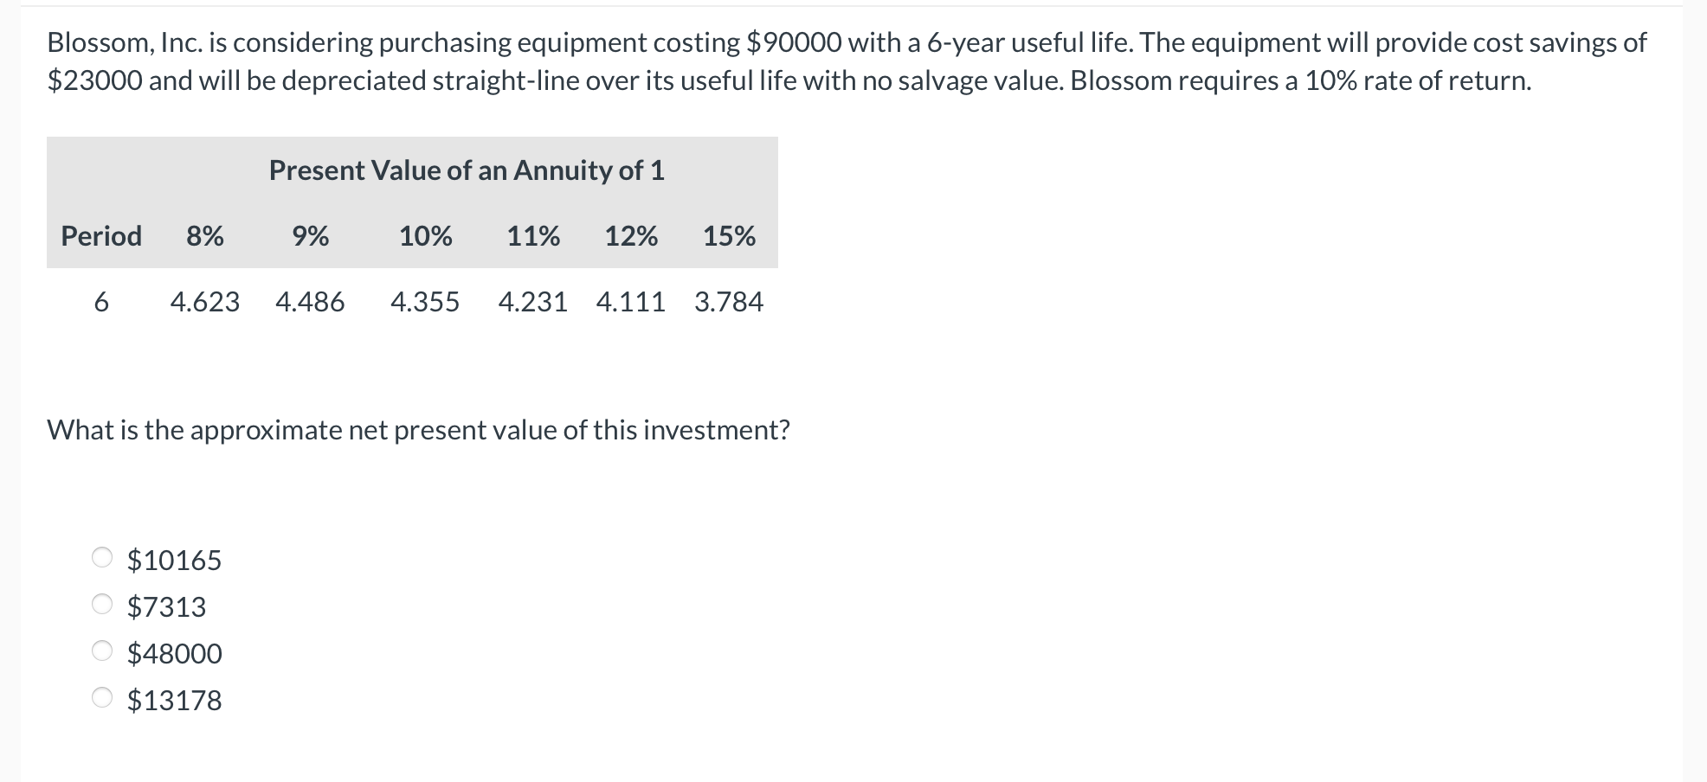Select the $7313 answer option

(x=166, y=607)
